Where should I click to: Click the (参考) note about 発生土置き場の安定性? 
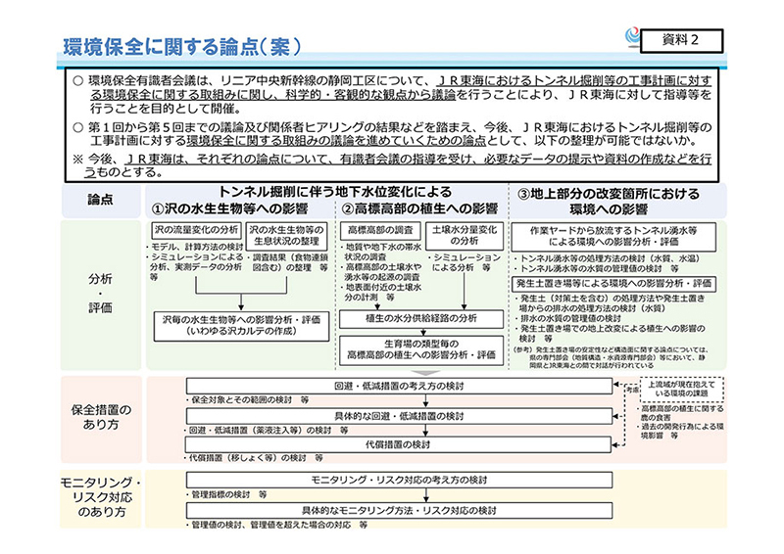point(612,357)
